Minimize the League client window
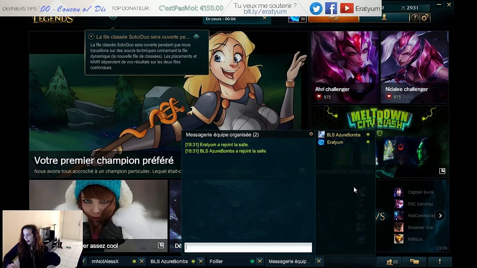This screenshot has width=477, height=268. pyautogui.click(x=439, y=5)
